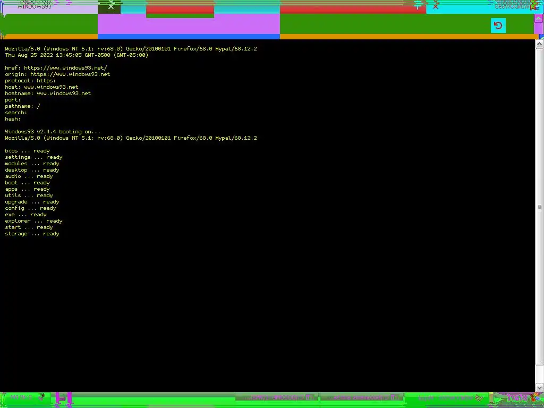544x408 pixels.
Task: Click the 'exe ... ready' line
Action: (x=25, y=215)
